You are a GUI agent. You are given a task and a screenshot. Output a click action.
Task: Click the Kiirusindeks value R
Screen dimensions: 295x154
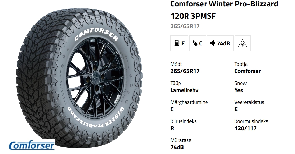(x=172, y=128)
